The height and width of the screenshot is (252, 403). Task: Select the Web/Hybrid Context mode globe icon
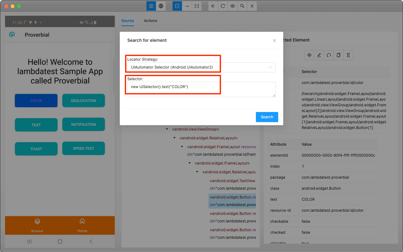click(161, 6)
